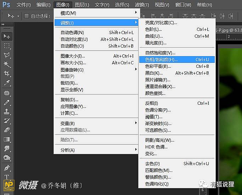Activate the Crop tool
The image size is (242, 195).
click(x=7, y=74)
